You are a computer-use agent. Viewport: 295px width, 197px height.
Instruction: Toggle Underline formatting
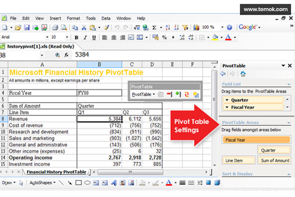(94, 37)
